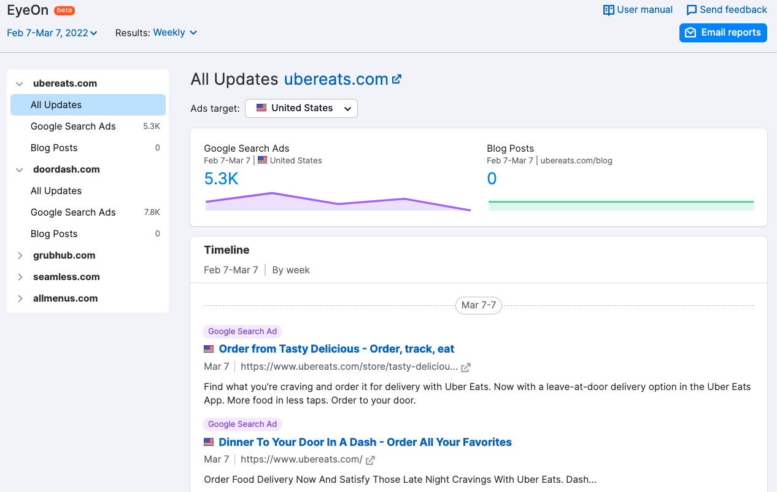Image resolution: width=777 pixels, height=492 pixels.
Task: Collapse the doordash.com sidebar group
Action: [x=20, y=170]
